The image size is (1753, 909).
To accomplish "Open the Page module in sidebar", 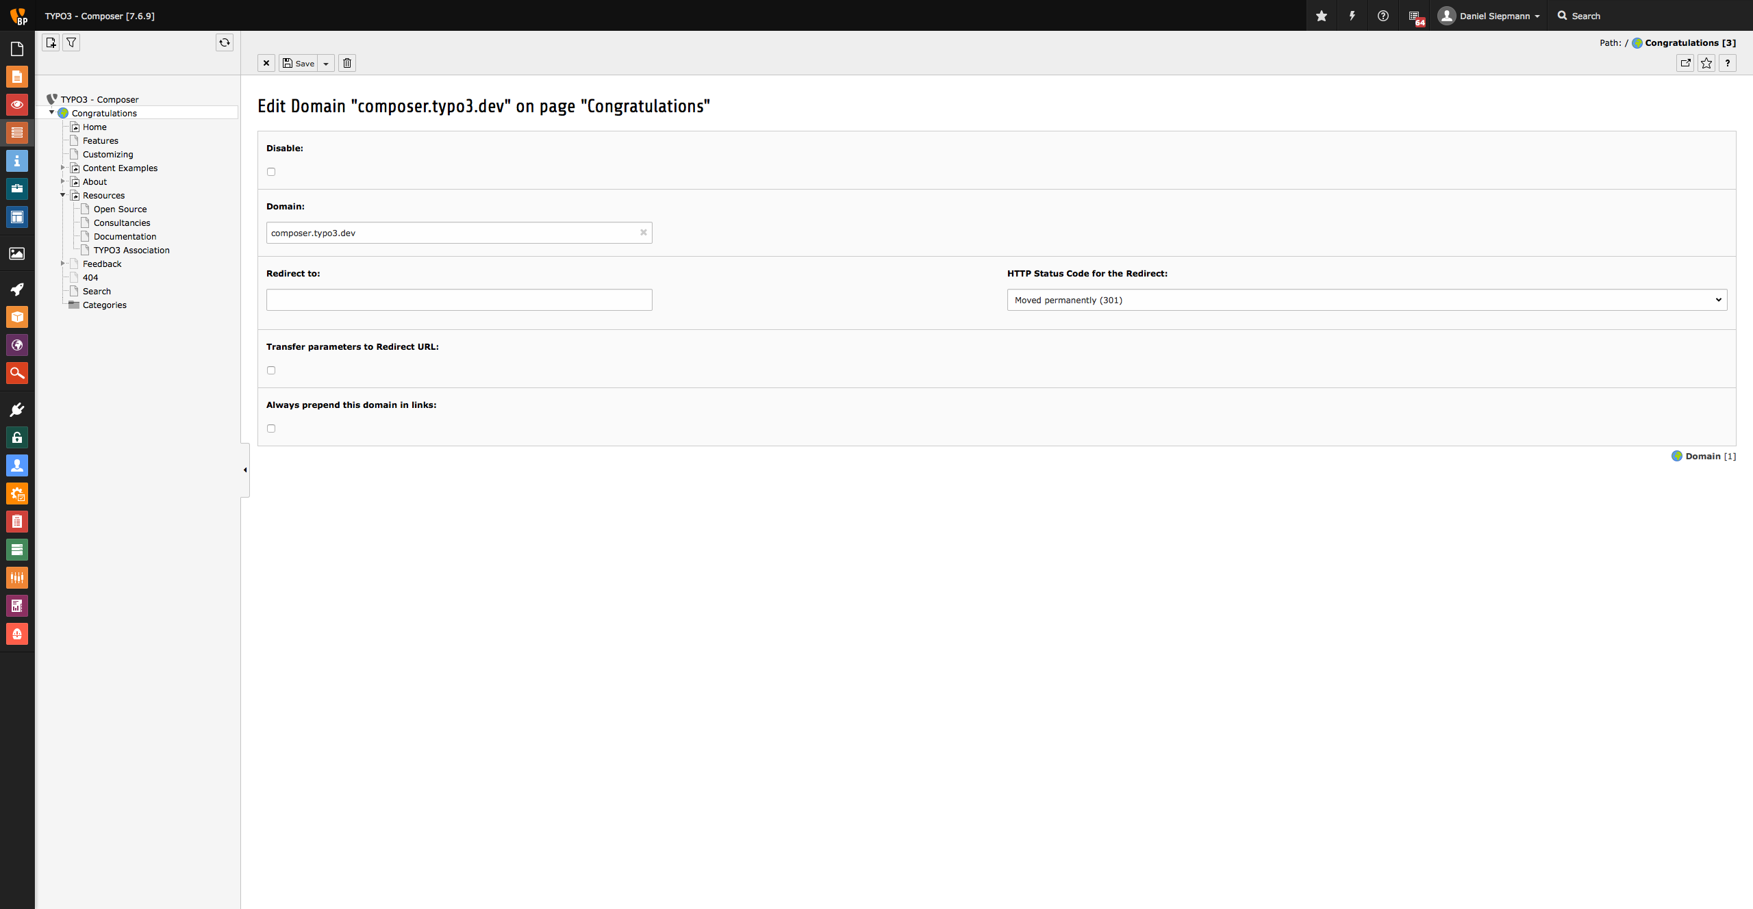I will pos(17,77).
